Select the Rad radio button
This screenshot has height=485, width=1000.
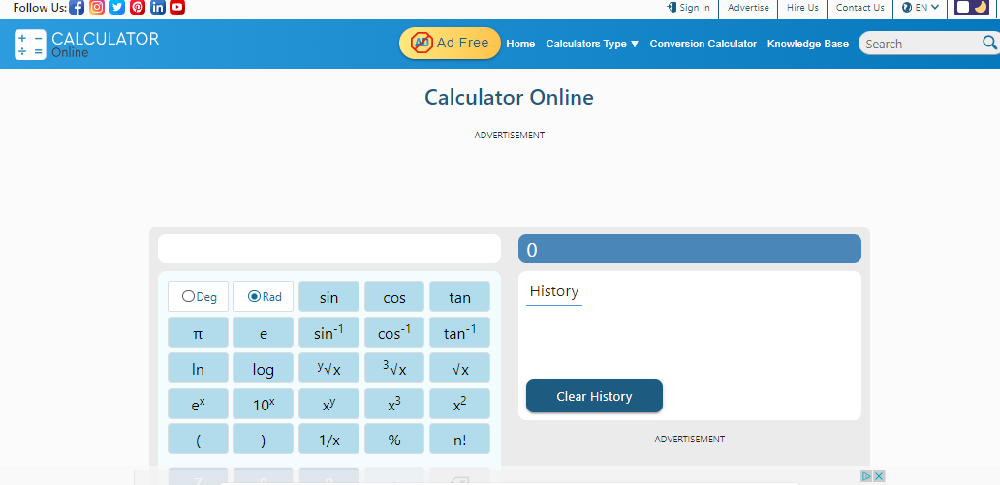(x=254, y=296)
